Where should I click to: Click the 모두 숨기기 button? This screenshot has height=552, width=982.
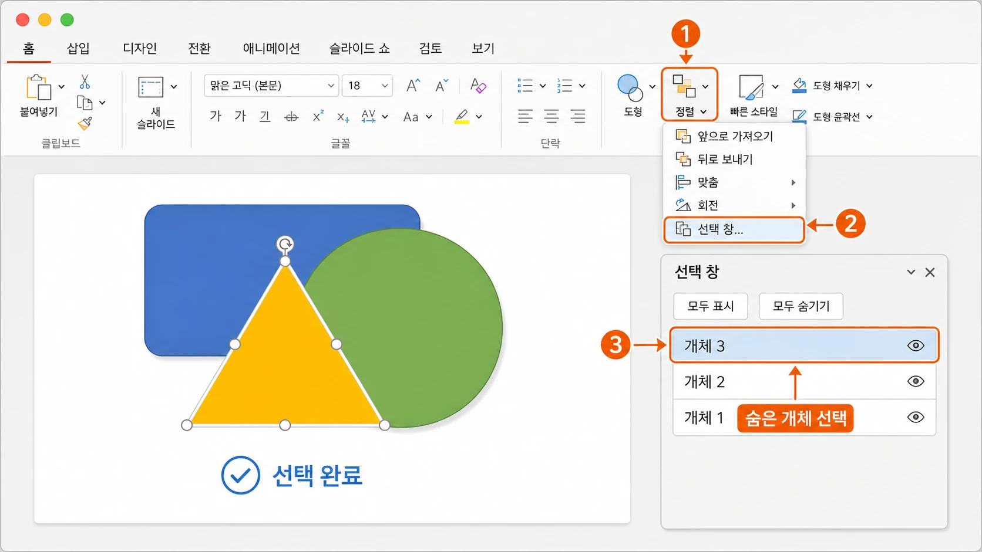coord(801,306)
